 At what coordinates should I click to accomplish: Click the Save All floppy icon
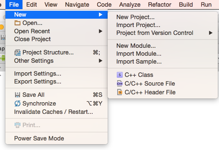pyautogui.click(x=18, y=95)
